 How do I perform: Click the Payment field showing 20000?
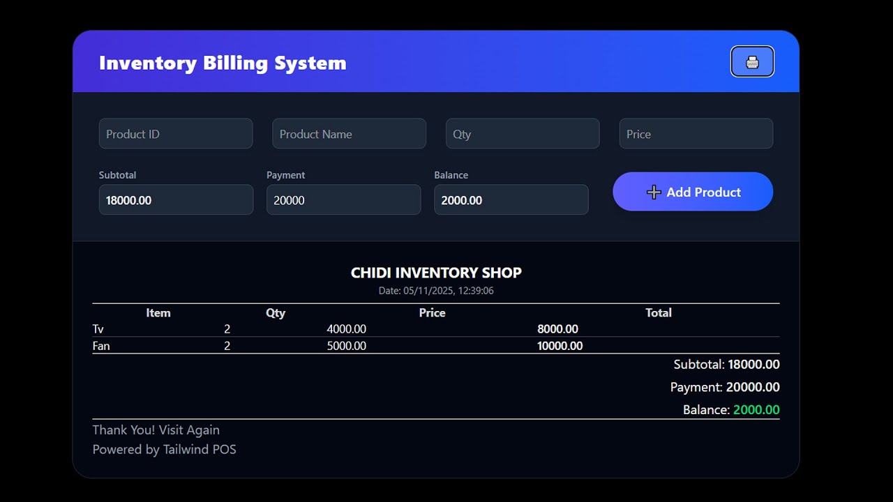coord(344,200)
